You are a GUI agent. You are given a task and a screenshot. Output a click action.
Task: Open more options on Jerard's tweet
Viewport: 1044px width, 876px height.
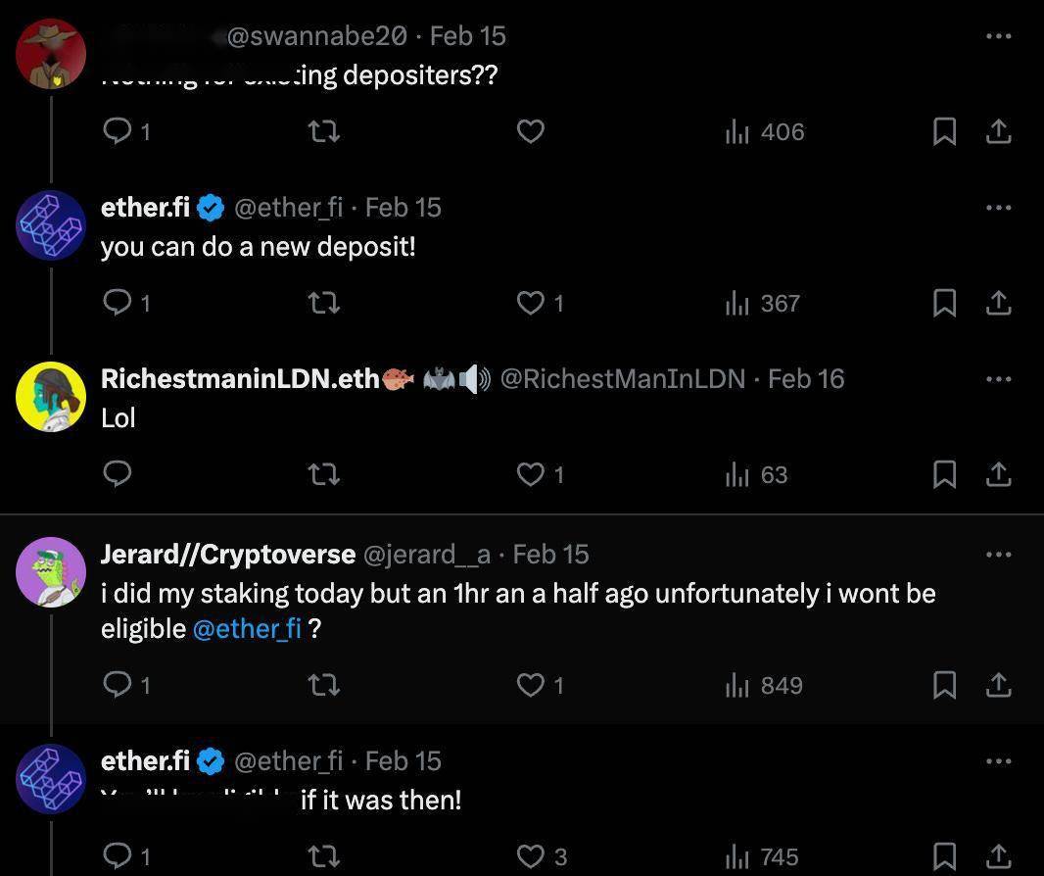click(998, 555)
